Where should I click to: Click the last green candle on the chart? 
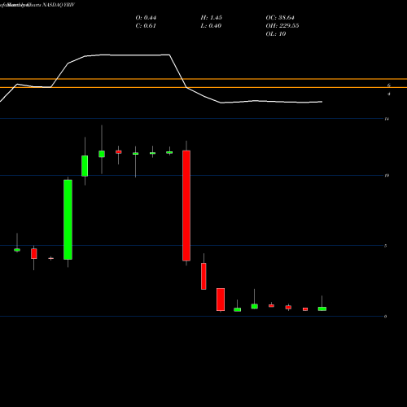pyautogui.click(x=322, y=309)
